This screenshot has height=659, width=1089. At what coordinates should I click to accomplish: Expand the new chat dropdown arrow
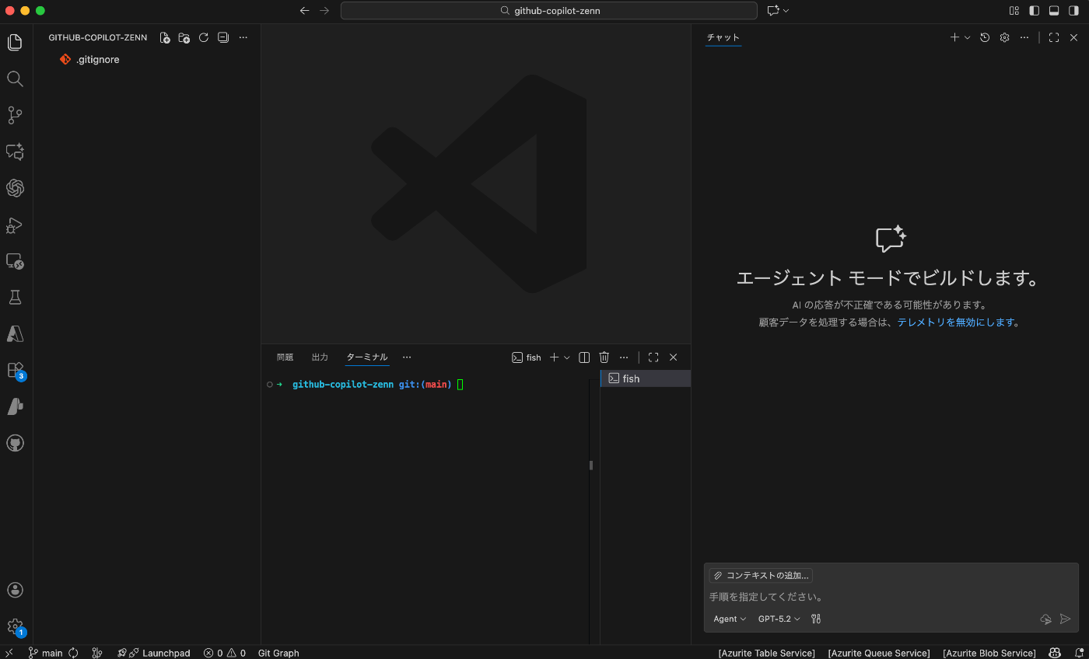point(968,37)
